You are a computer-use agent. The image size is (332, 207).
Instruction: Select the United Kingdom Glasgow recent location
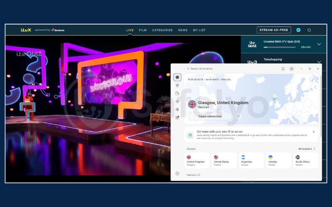[197, 161]
